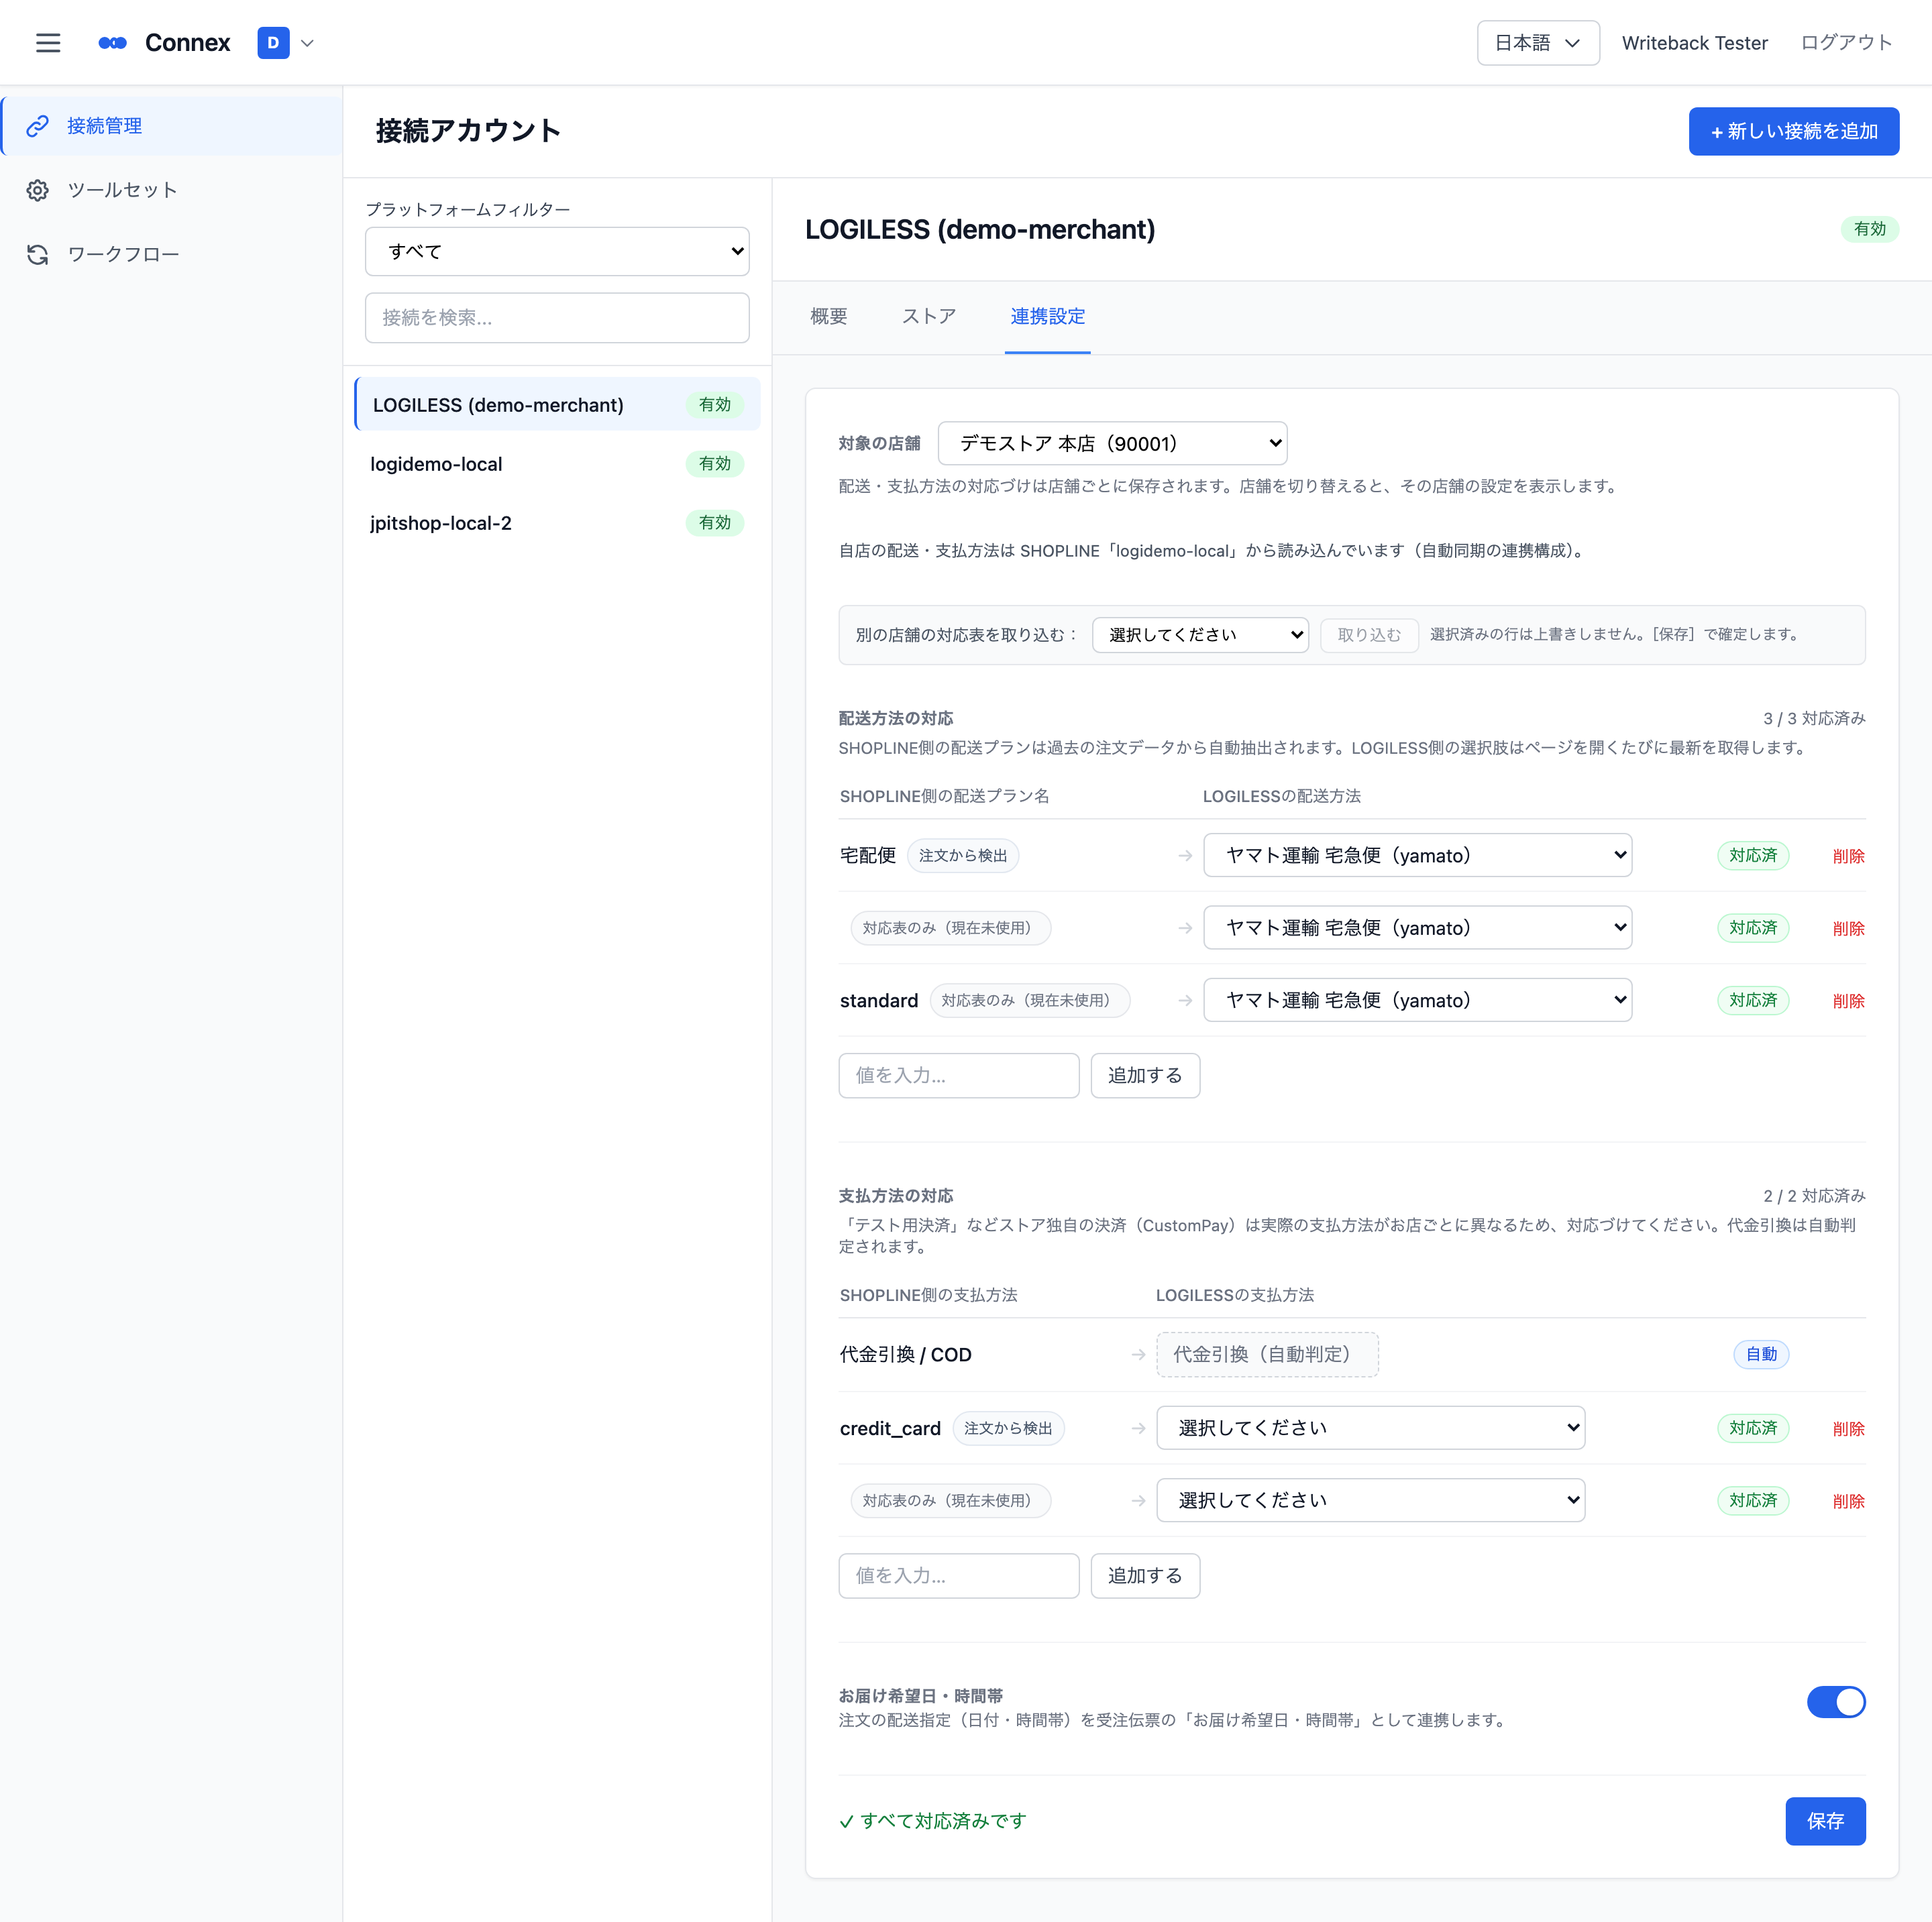Switch to the 概要 tab
This screenshot has height=1922, width=1932.
click(828, 317)
